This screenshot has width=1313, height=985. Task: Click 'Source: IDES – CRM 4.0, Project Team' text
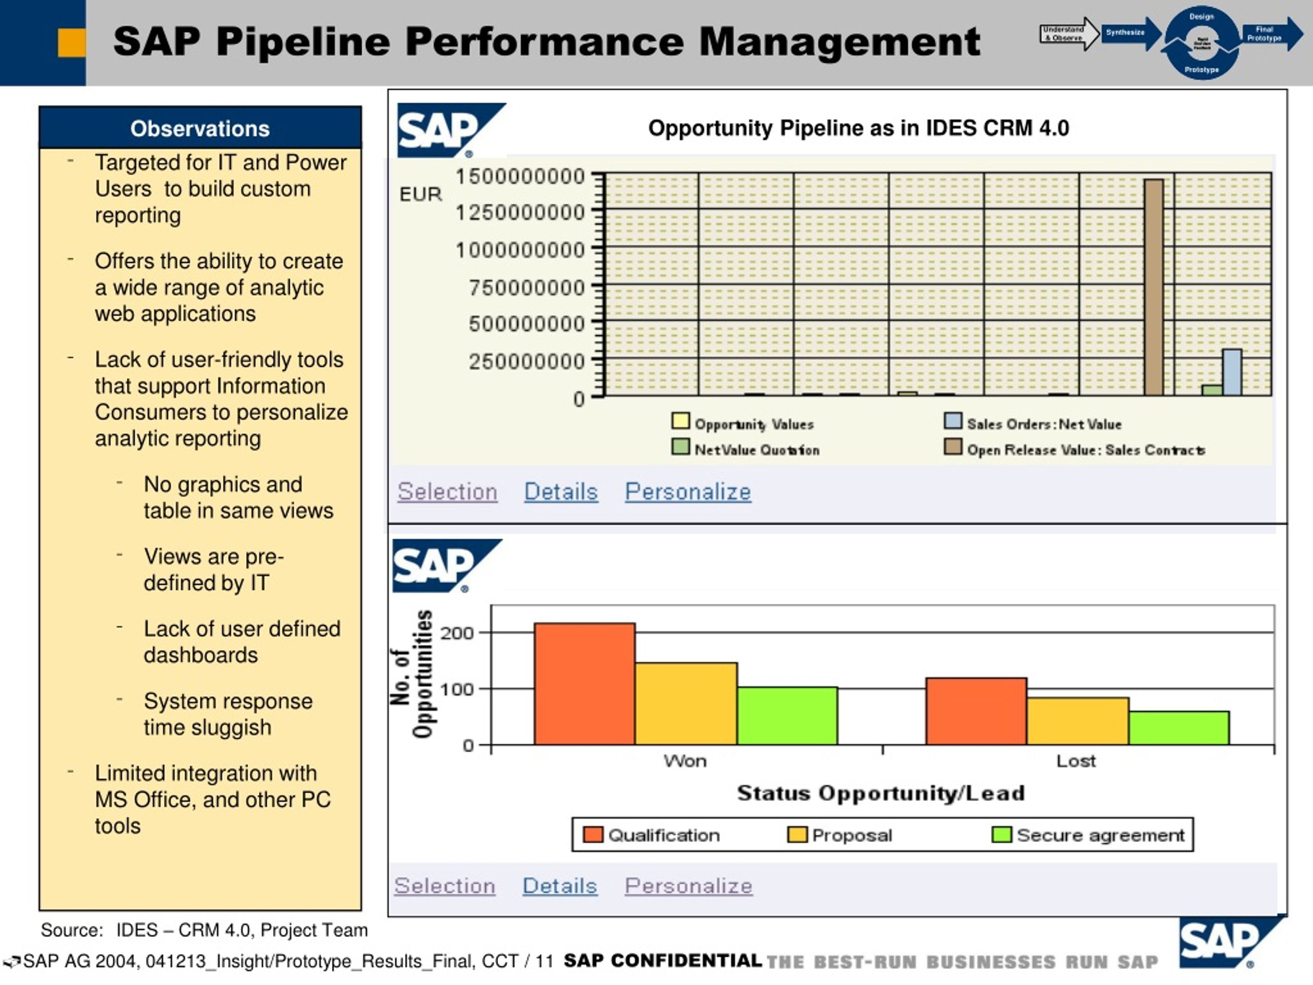click(x=204, y=930)
